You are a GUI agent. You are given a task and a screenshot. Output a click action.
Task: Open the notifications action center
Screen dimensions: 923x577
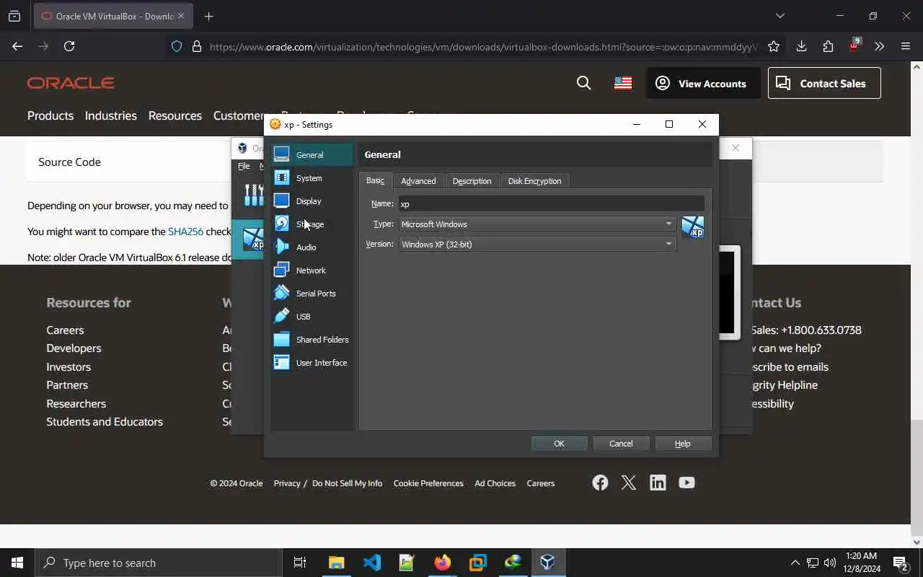900,563
